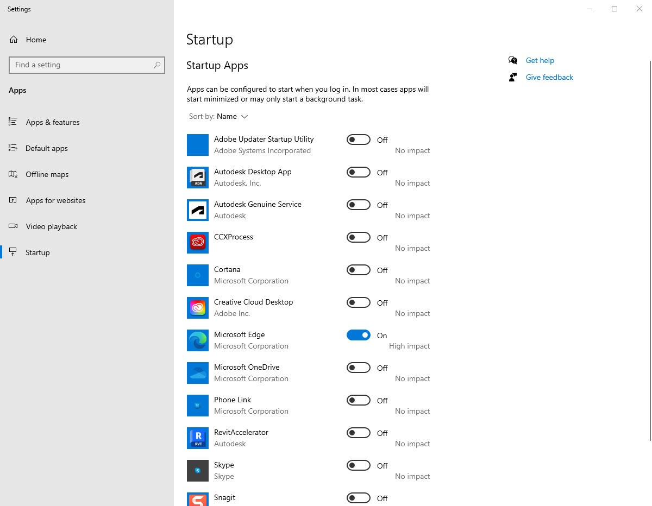Open Apps for websites settings

(x=87, y=200)
